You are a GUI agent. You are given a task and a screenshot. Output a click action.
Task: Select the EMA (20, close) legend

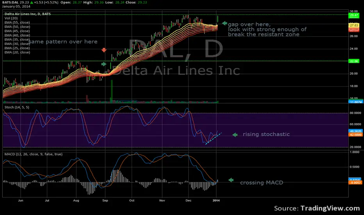17,52
